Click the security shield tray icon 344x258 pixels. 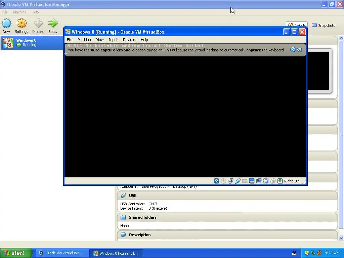pyautogui.click(x=307, y=253)
